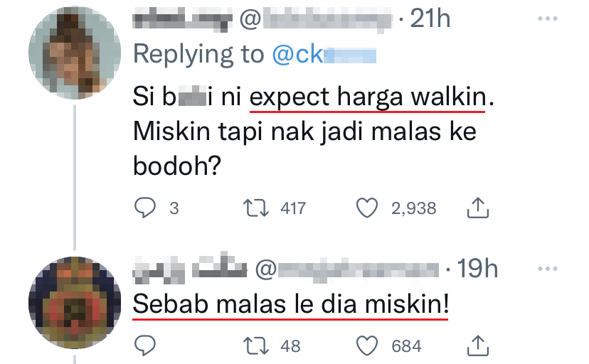589x364 pixels.
Task: Open the tweet text 'Miskin tapi nak jadi malas'
Action: click(x=304, y=133)
